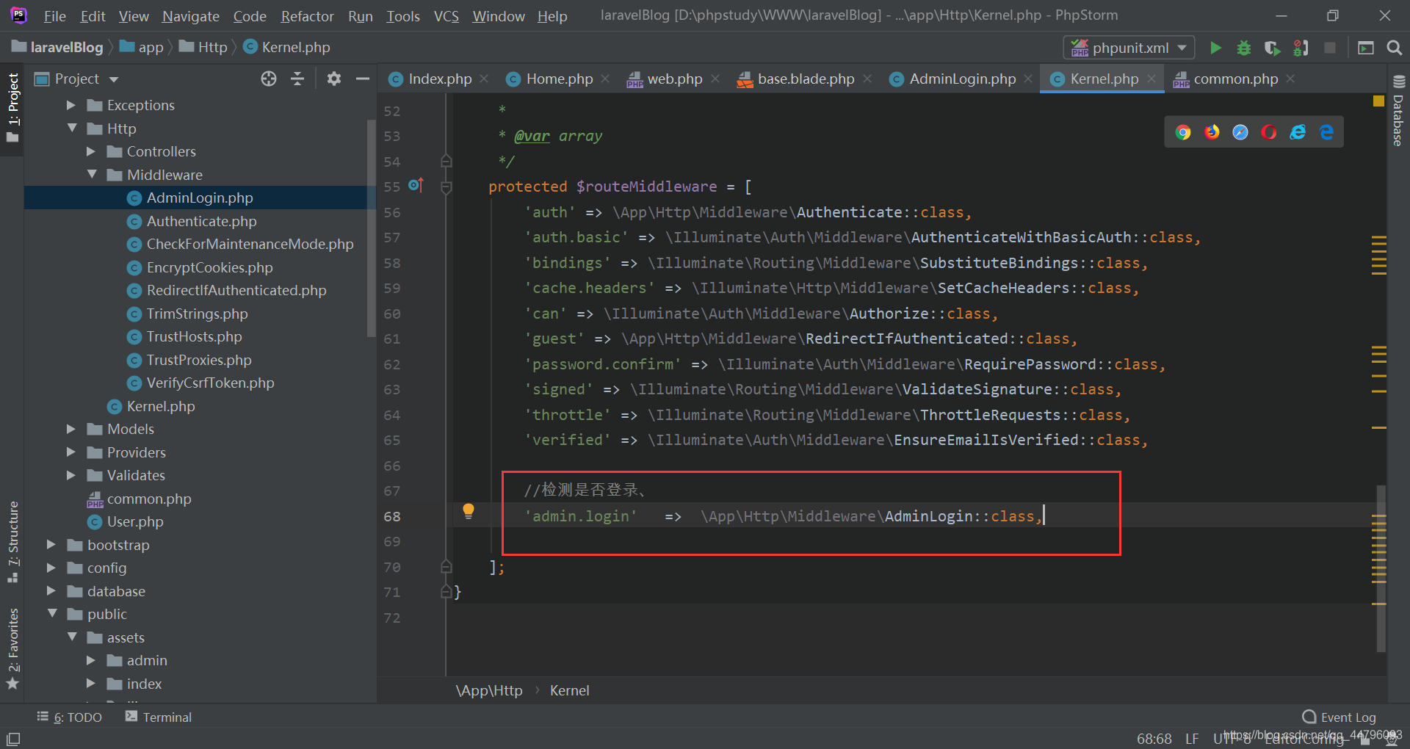Toggle the 7: Structure tool window
This screenshot has height=749, width=1410.
pyautogui.click(x=12, y=542)
